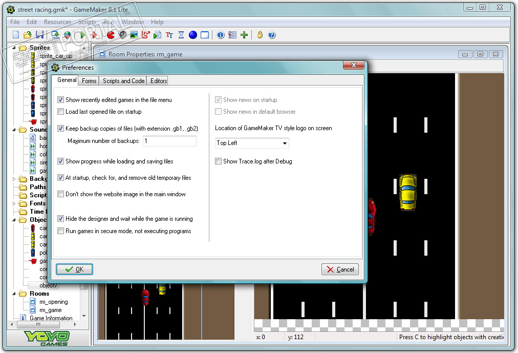Toggle Hide the designer while game runs
The height and width of the screenshot is (353, 518).
coord(60,218)
